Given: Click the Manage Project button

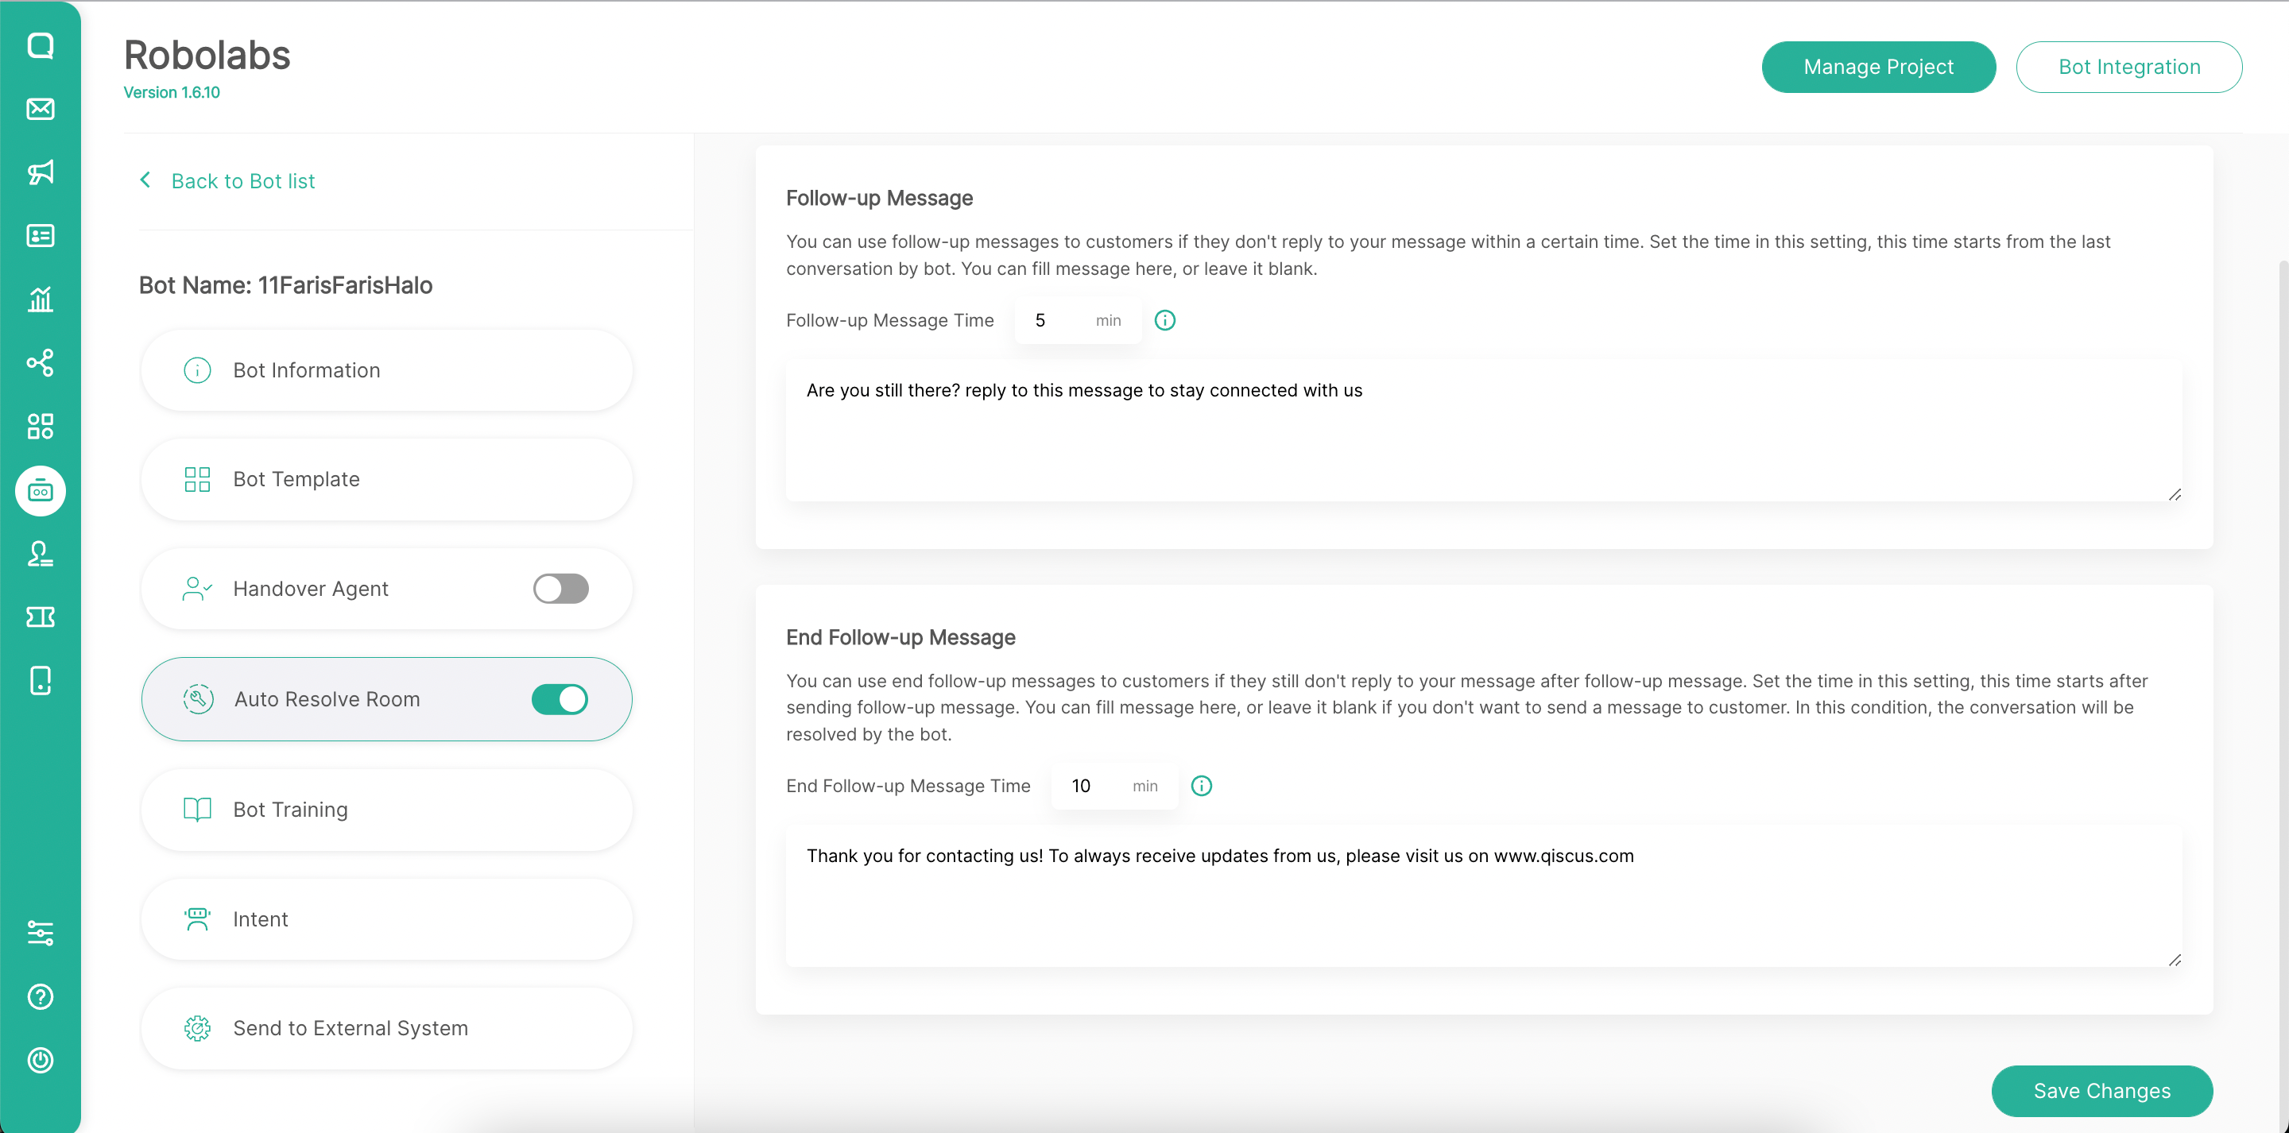Looking at the screenshot, I should pos(1877,67).
